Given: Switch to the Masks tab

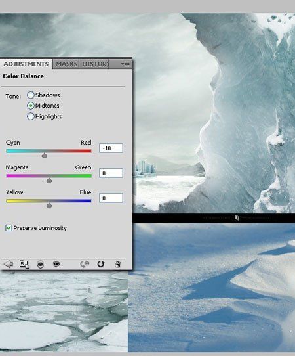Looking at the screenshot, I should point(67,64).
